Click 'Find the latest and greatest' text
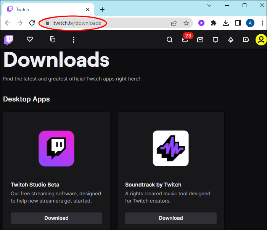The height and width of the screenshot is (230, 267). point(72,79)
